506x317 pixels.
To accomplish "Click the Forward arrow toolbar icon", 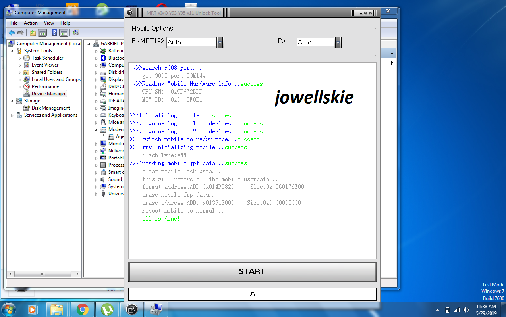I will (x=20, y=33).
